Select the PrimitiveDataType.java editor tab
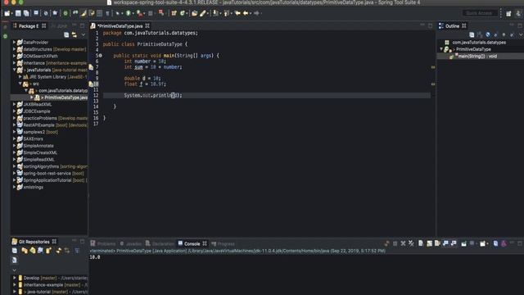Viewport: 524px width, 295px height. pyautogui.click(x=120, y=26)
